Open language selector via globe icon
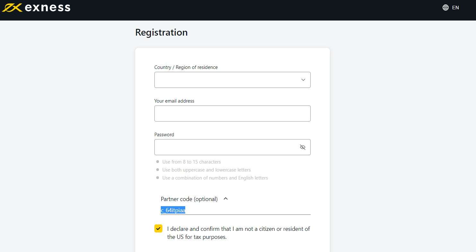Screen dimensions: 476x252 click(x=446, y=8)
